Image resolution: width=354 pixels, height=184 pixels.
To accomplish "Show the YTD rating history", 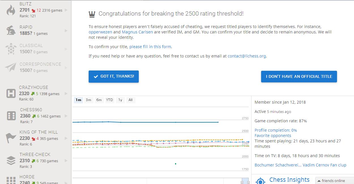I will (109, 100).
